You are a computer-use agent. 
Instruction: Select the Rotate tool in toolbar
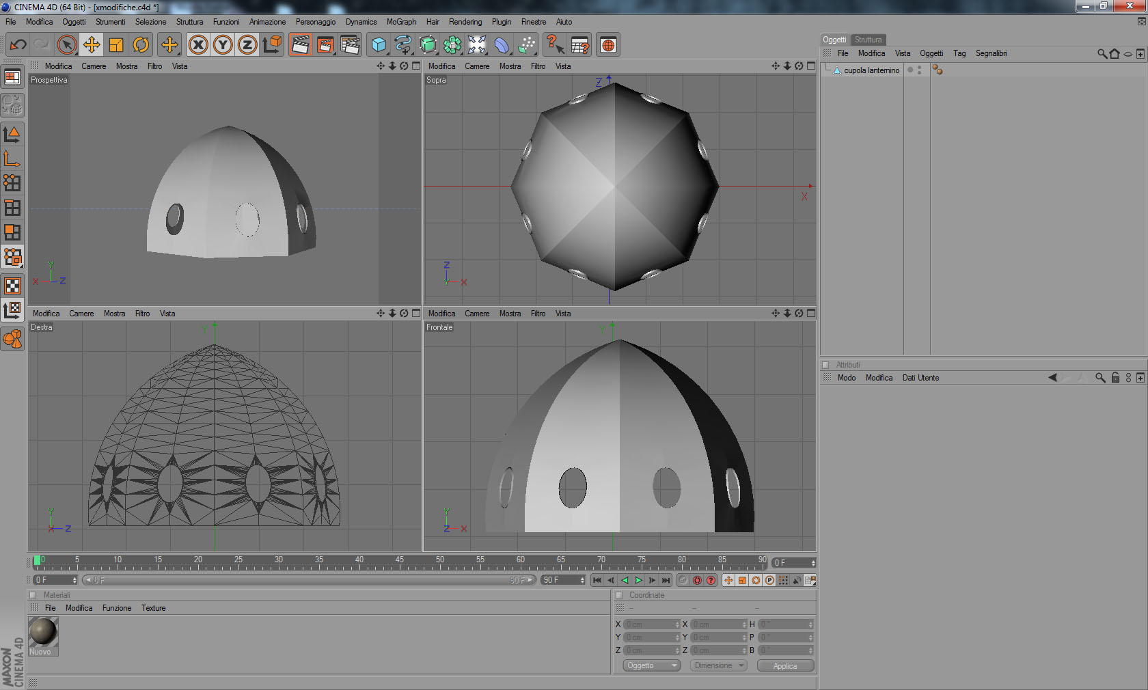tap(141, 45)
